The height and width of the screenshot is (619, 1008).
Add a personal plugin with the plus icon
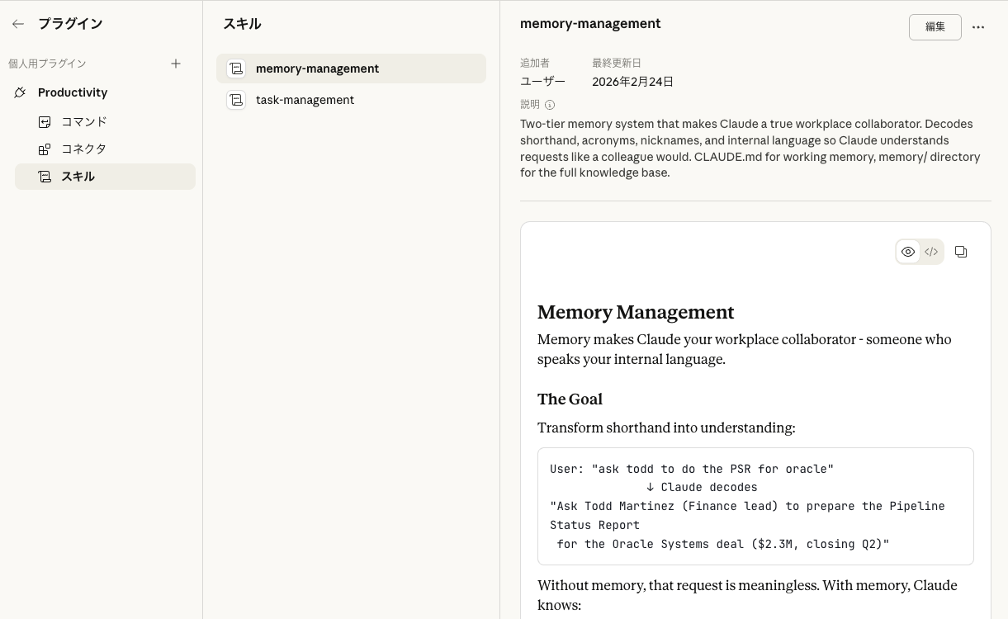point(176,64)
